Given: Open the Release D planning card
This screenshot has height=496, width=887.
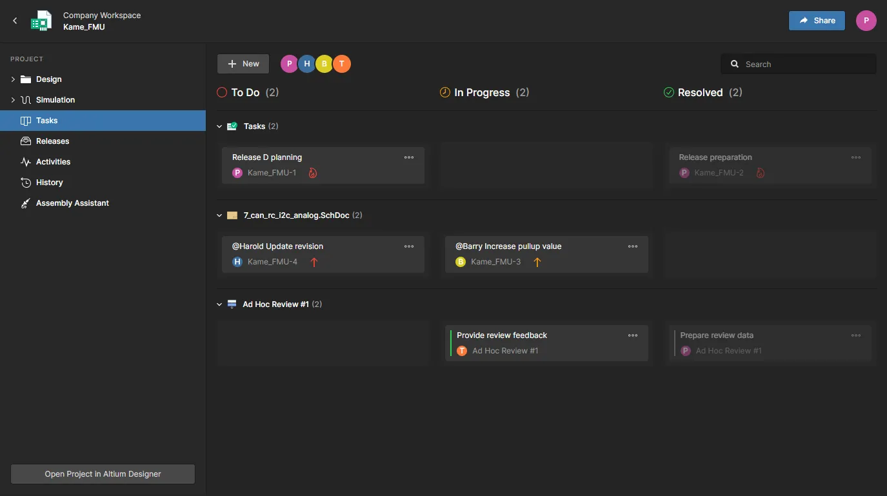Looking at the screenshot, I should [323, 165].
